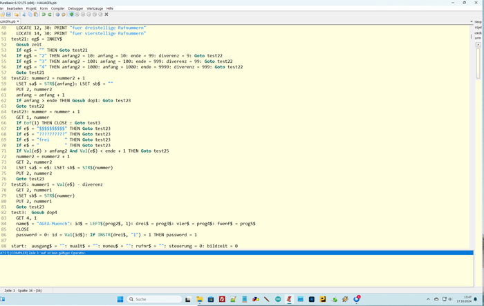Click the debugger Continue play icon
The width and height of the screenshot is (484, 306).
pyautogui.click(x=83, y=15)
